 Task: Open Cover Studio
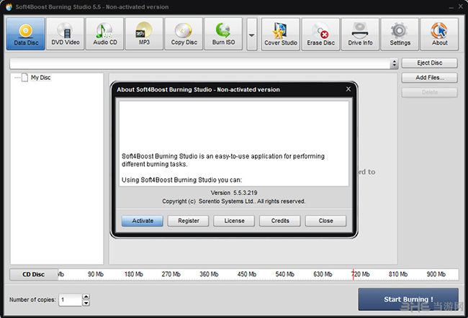[281, 34]
